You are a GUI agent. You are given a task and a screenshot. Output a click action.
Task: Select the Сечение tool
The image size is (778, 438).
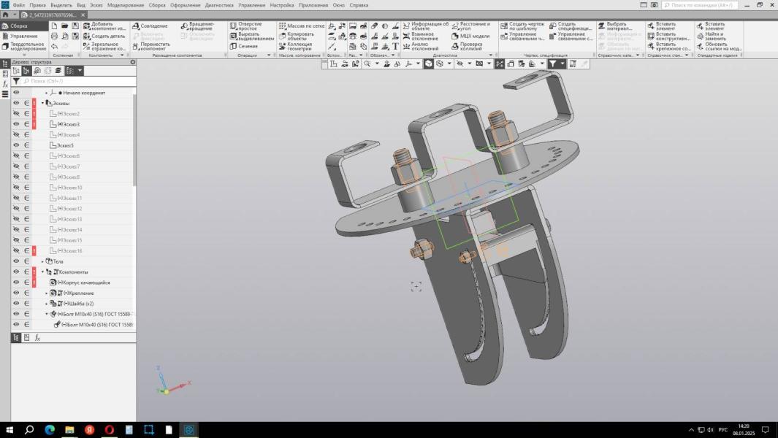(x=243, y=46)
